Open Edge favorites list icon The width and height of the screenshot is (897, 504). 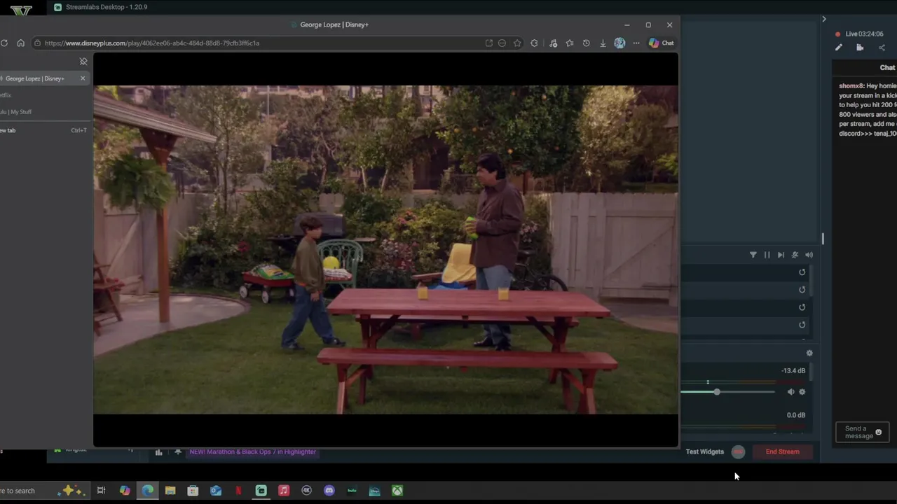click(569, 43)
